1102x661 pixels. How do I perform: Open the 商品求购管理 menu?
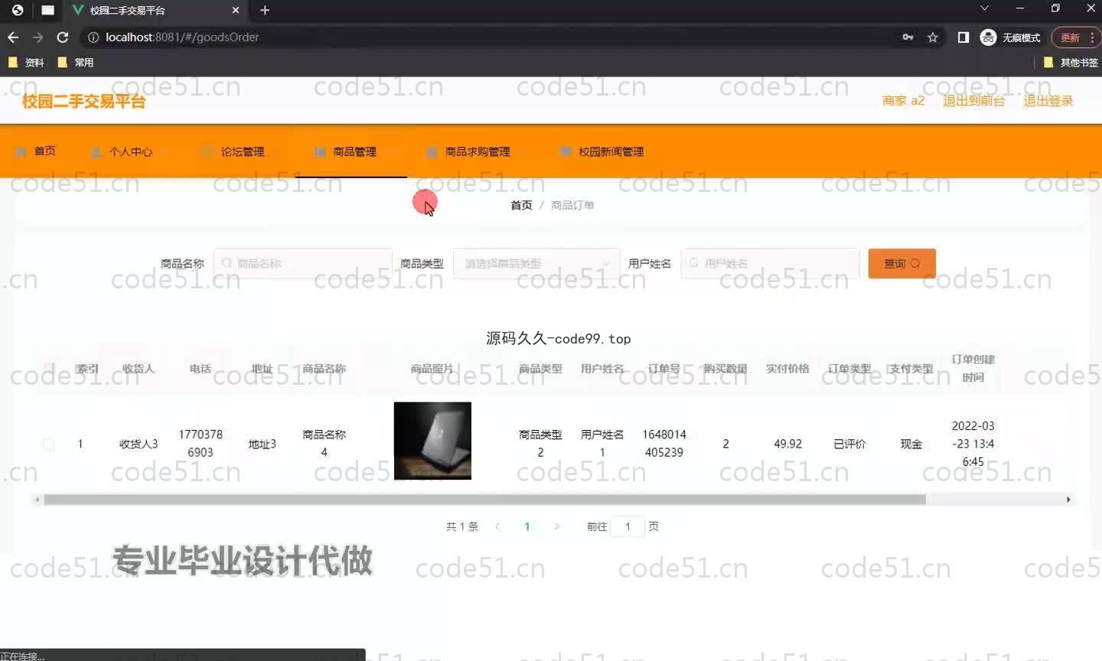click(x=468, y=151)
